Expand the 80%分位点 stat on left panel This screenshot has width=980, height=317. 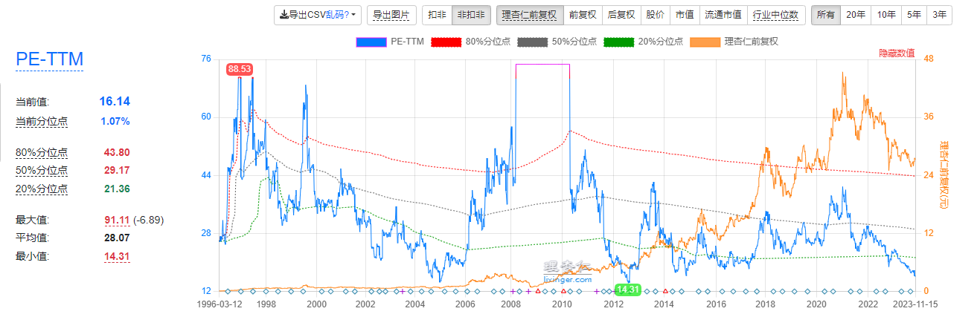(42, 152)
